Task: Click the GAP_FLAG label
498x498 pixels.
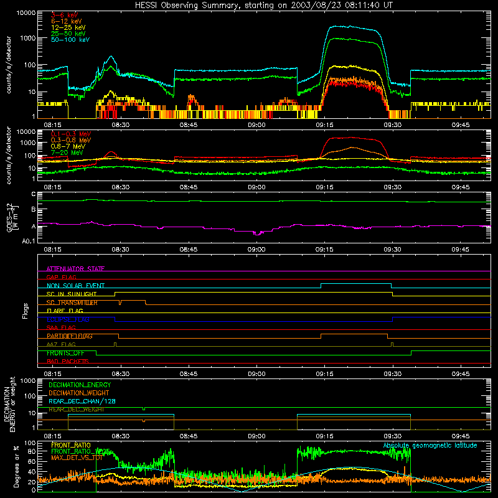Action: click(x=61, y=277)
